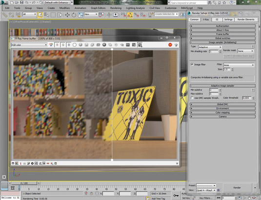The image size is (261, 200).
Task: Click the Save File icon in quick access toolbar
Action: 21,2
